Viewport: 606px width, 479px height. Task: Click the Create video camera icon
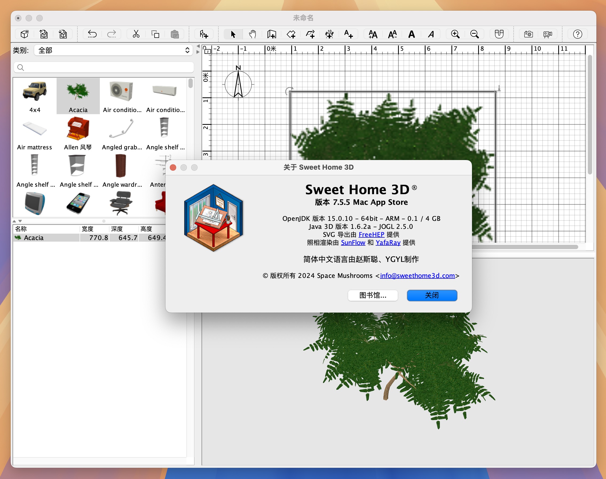548,34
